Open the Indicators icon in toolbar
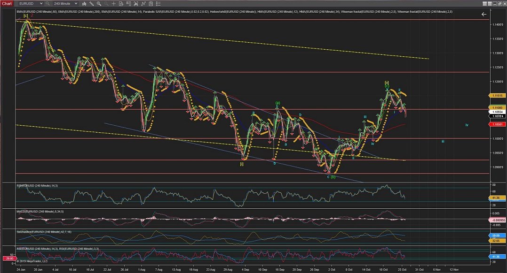The height and width of the screenshot is (273, 507). tap(136, 3)
